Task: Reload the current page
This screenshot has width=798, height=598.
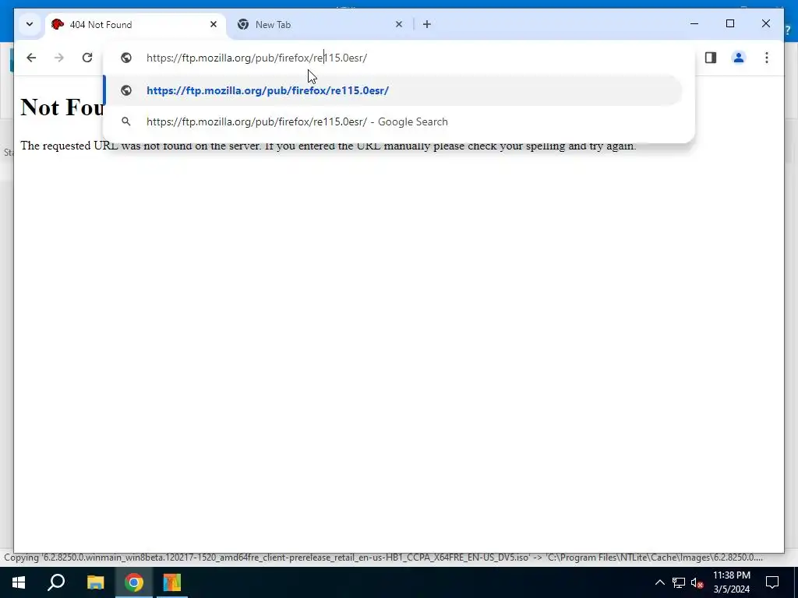Action: point(87,58)
